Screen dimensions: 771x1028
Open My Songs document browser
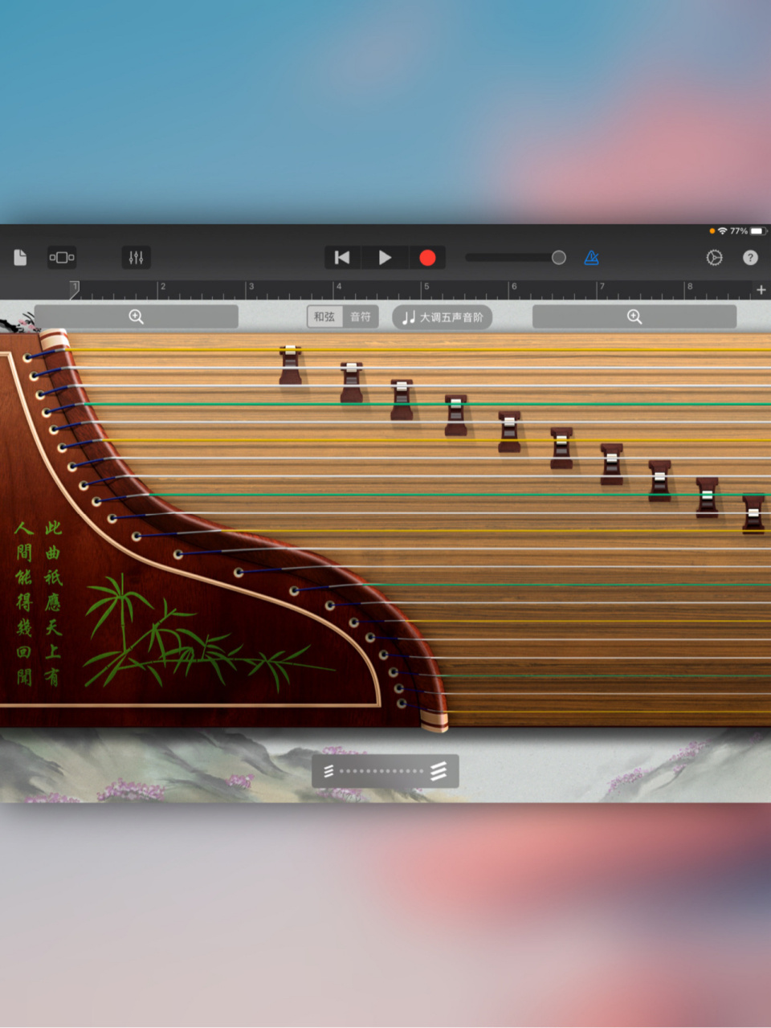[x=21, y=257]
